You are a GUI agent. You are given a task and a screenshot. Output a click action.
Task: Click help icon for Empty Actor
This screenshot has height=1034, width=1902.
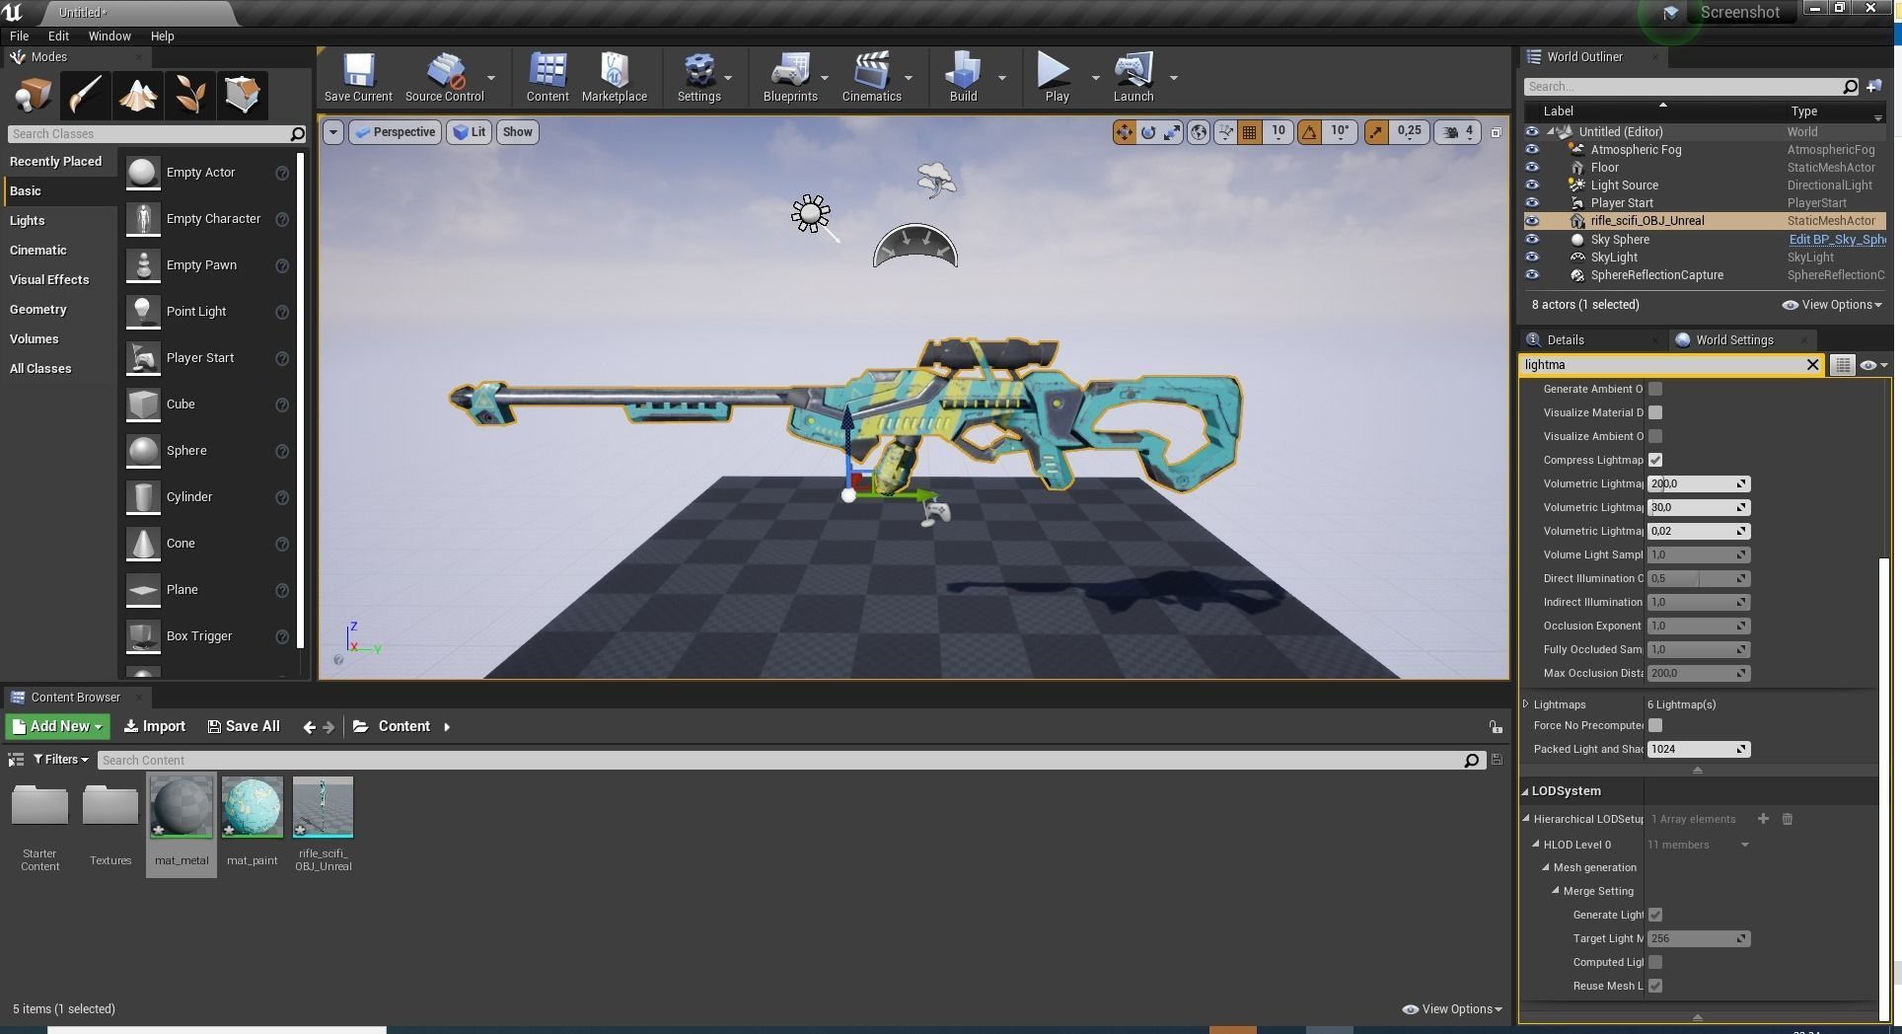[282, 173]
